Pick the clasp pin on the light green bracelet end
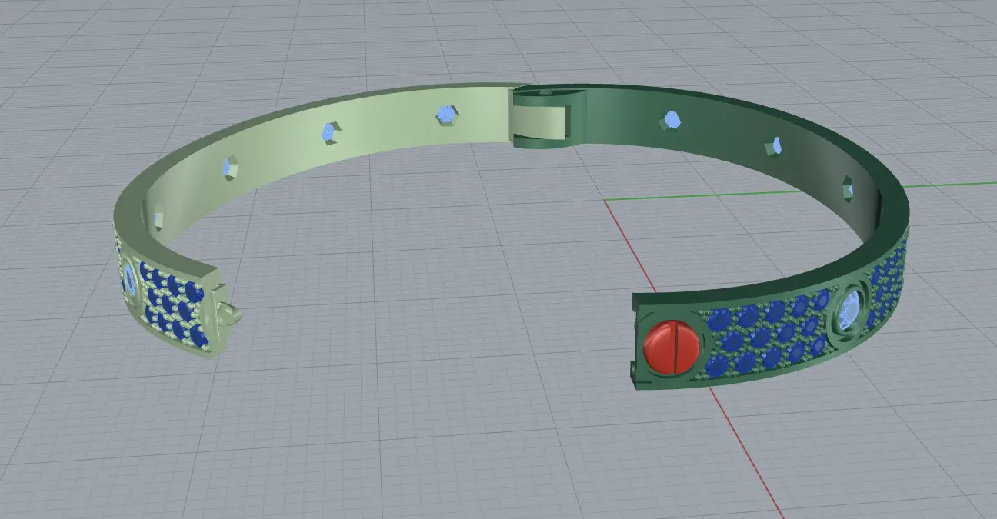This screenshot has height=519, width=997. [232, 314]
